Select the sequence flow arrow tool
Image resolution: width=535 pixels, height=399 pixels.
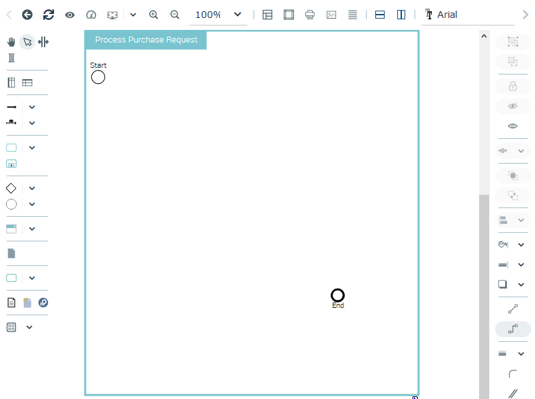coord(11,107)
